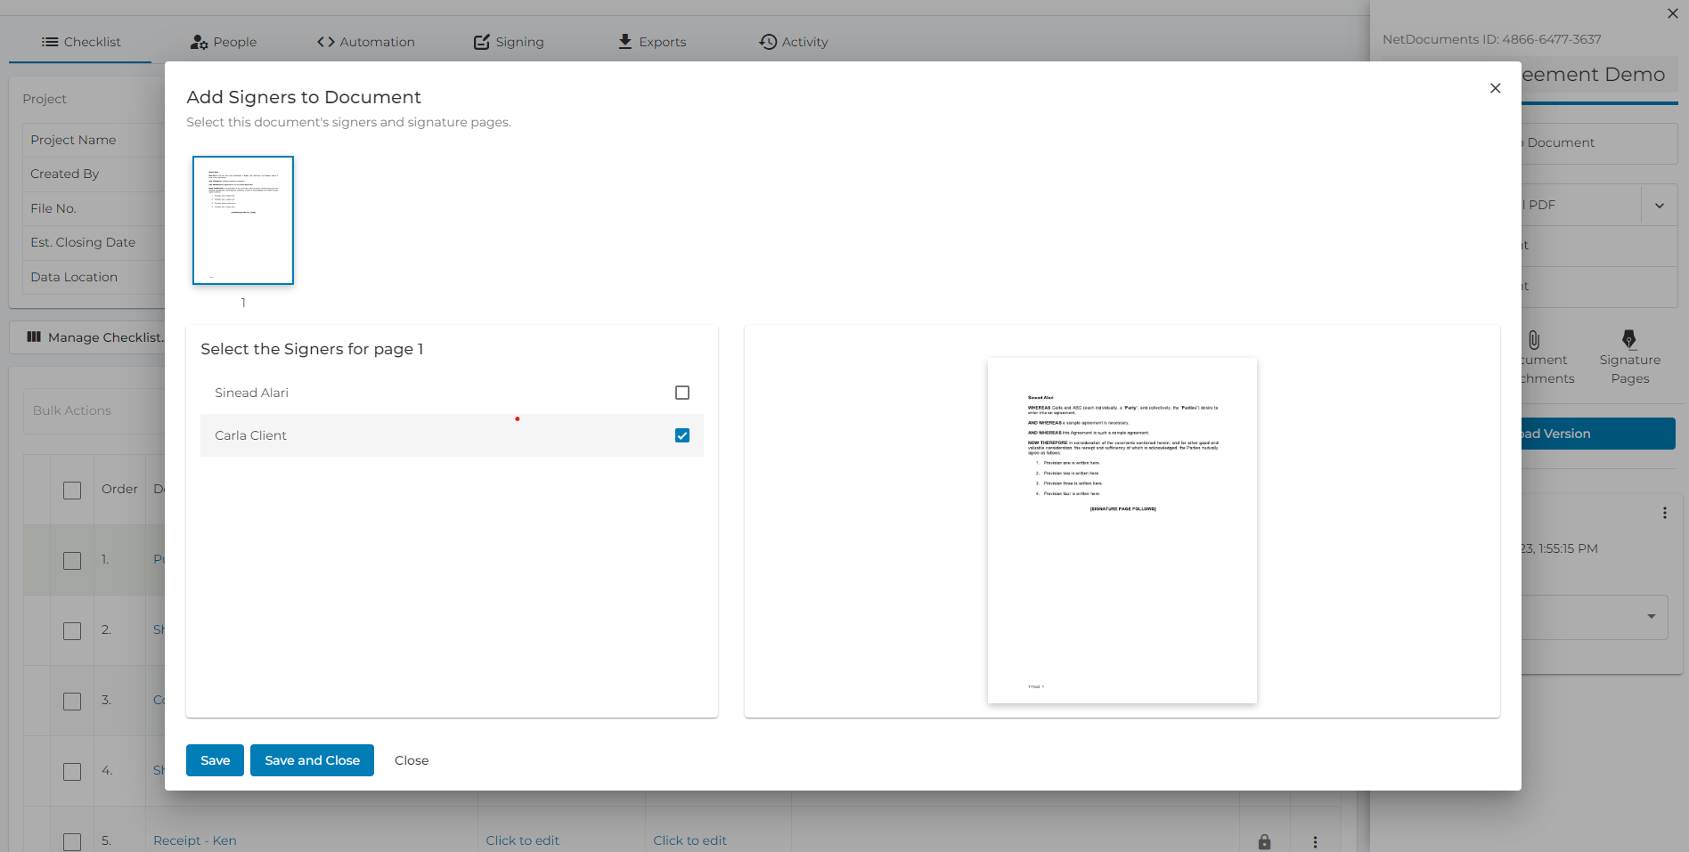Select all rows with the header checkbox
1689x852 pixels.
pos(72,489)
